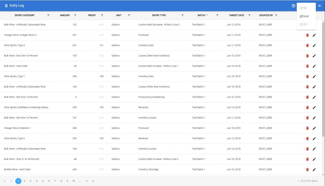Select Excel from the export menu
The height and width of the screenshot is (186, 325).
coord(305,16)
